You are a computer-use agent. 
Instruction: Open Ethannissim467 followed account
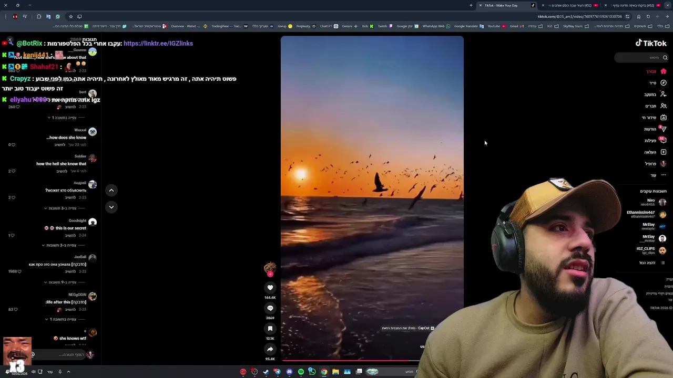coord(646,214)
